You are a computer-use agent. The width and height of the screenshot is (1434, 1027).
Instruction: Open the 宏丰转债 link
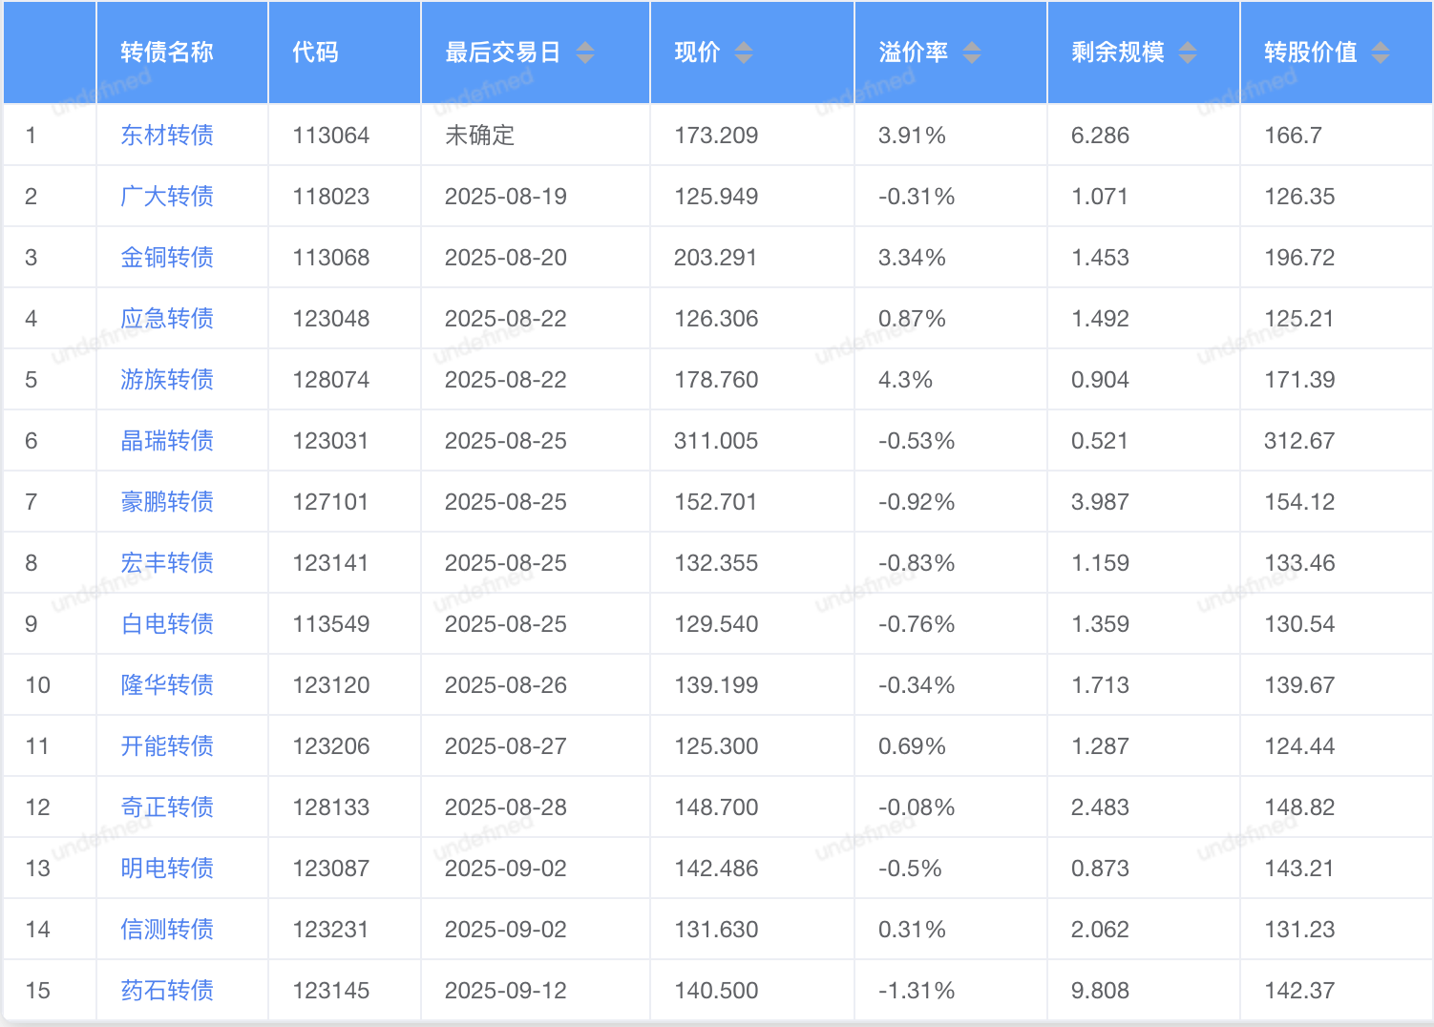(x=167, y=563)
